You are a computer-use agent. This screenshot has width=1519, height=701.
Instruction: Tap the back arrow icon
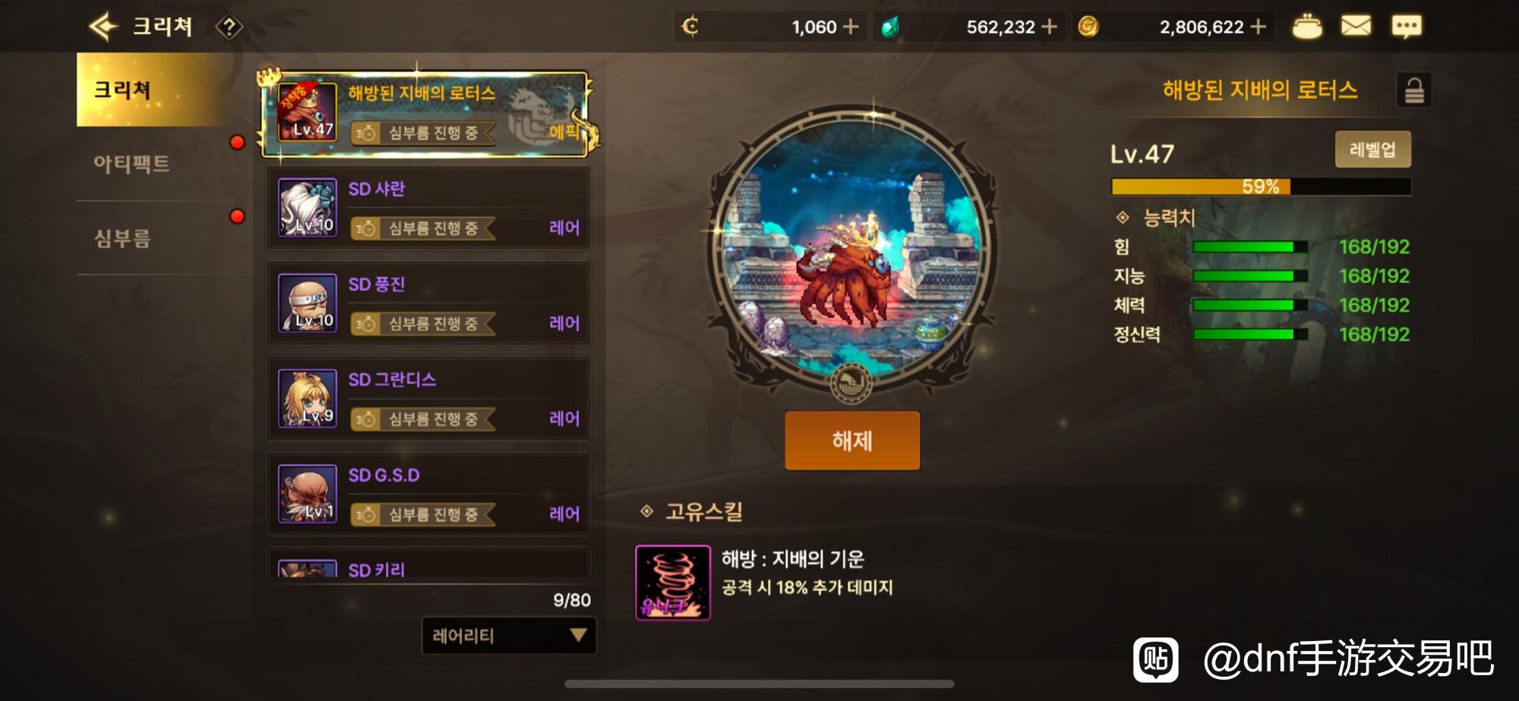[x=104, y=27]
